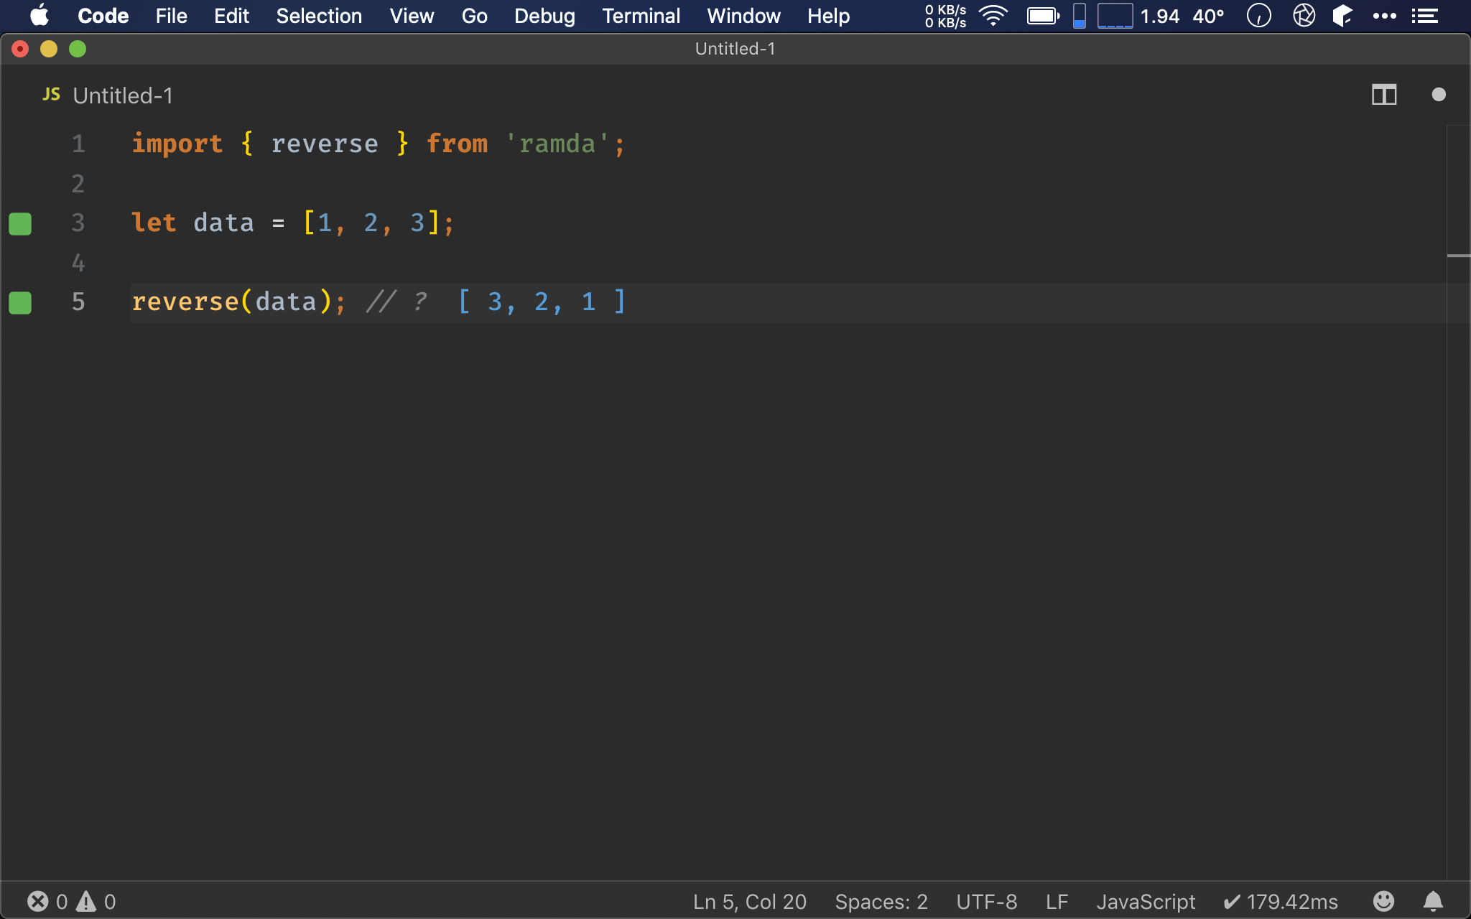The image size is (1471, 919).
Task: Click the network speed KB/s indicator
Action: click(x=945, y=16)
